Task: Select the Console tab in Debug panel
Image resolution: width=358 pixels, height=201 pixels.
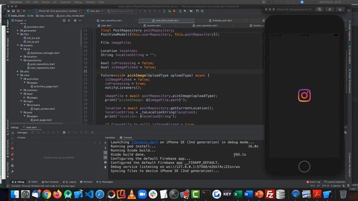Action: pyautogui.click(x=126, y=138)
